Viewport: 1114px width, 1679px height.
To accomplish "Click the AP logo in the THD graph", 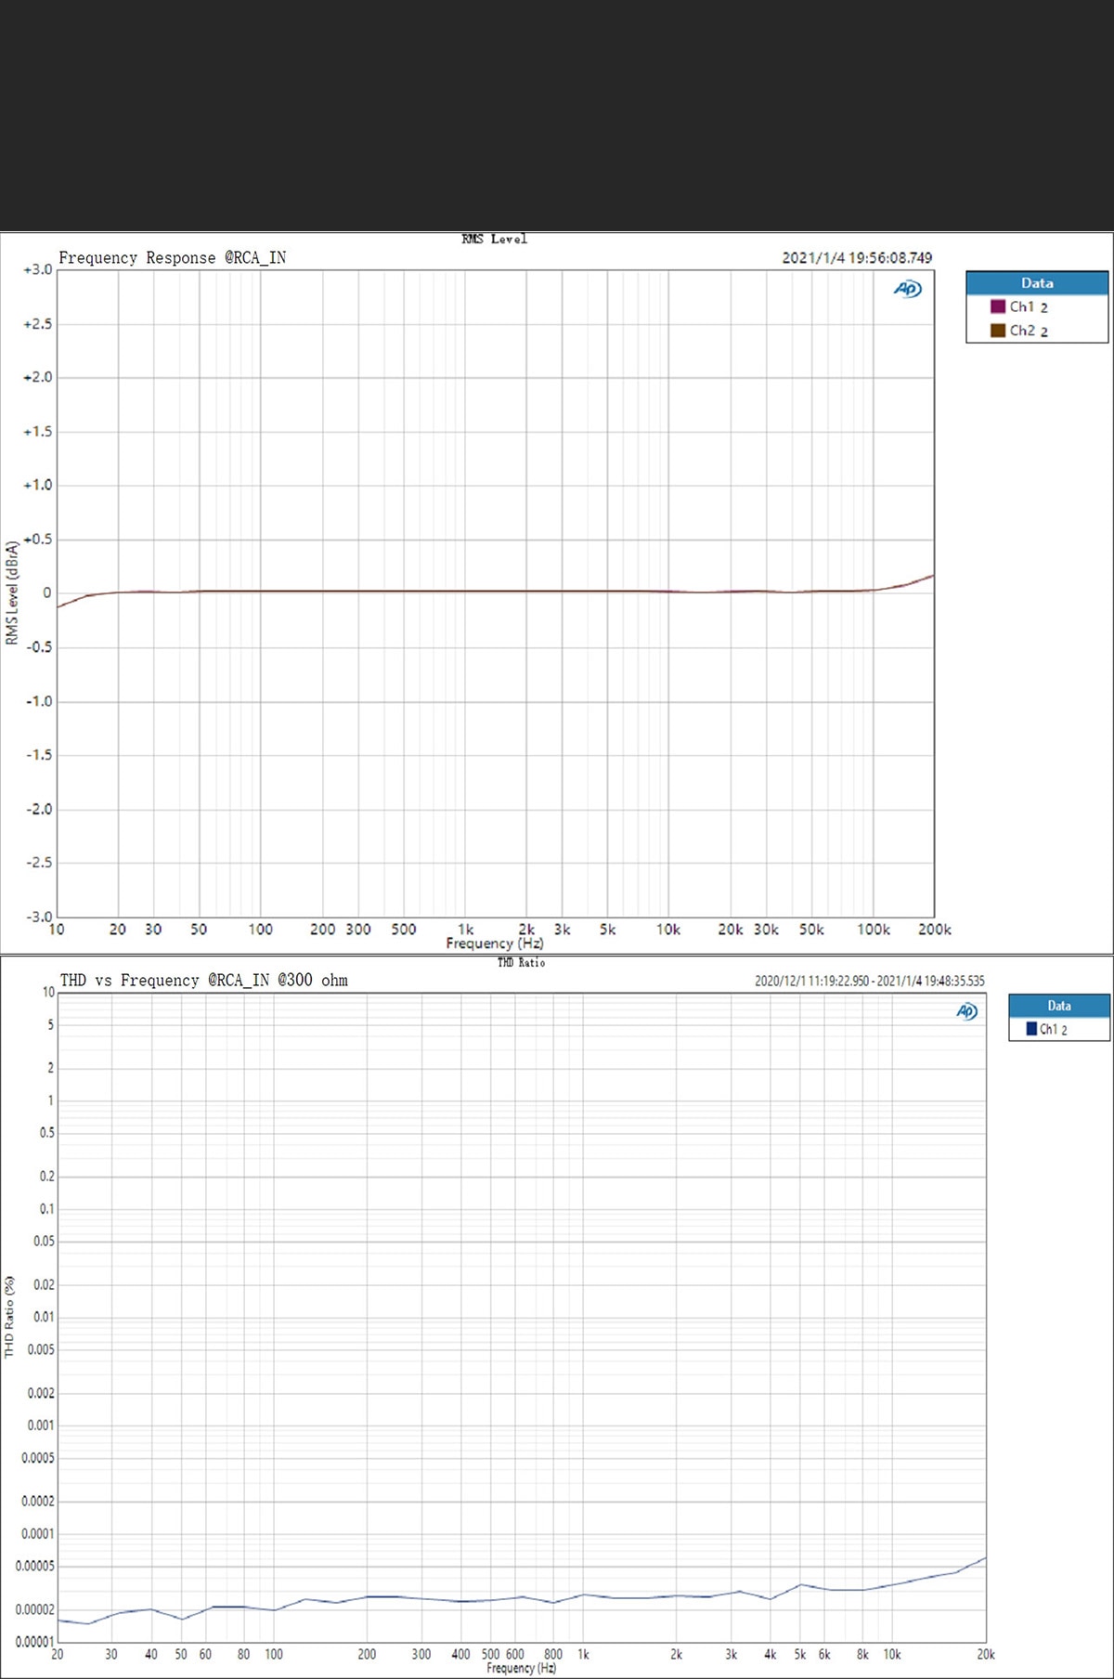I will pos(966,1011).
